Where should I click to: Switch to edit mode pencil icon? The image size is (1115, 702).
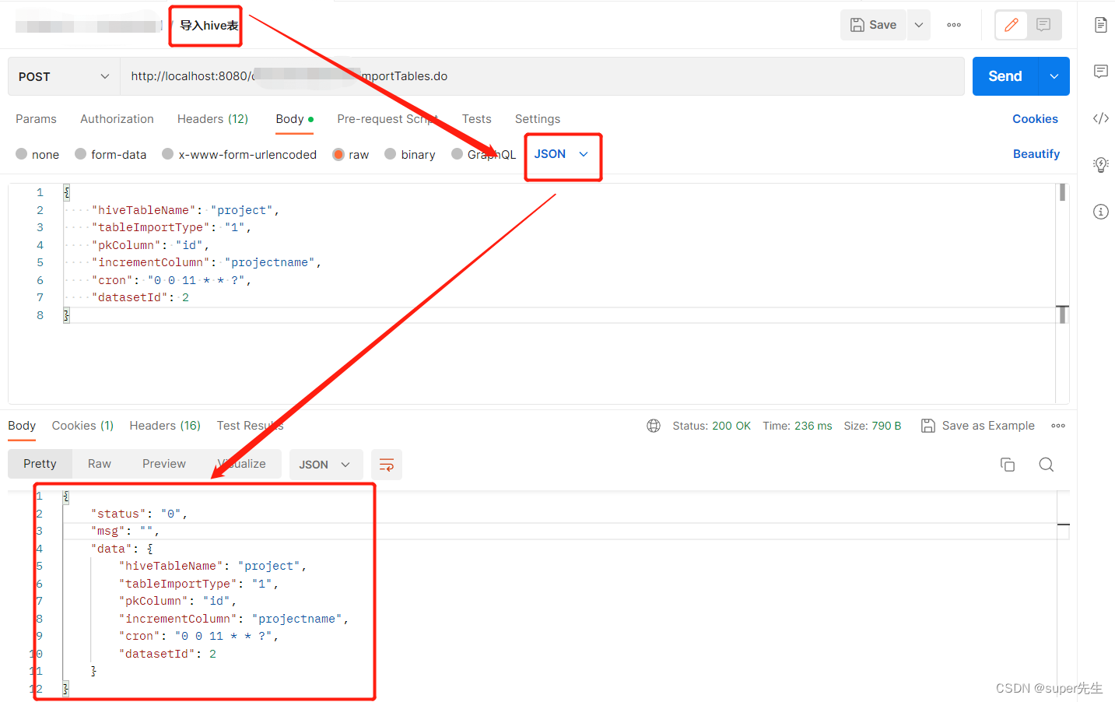coord(1012,25)
